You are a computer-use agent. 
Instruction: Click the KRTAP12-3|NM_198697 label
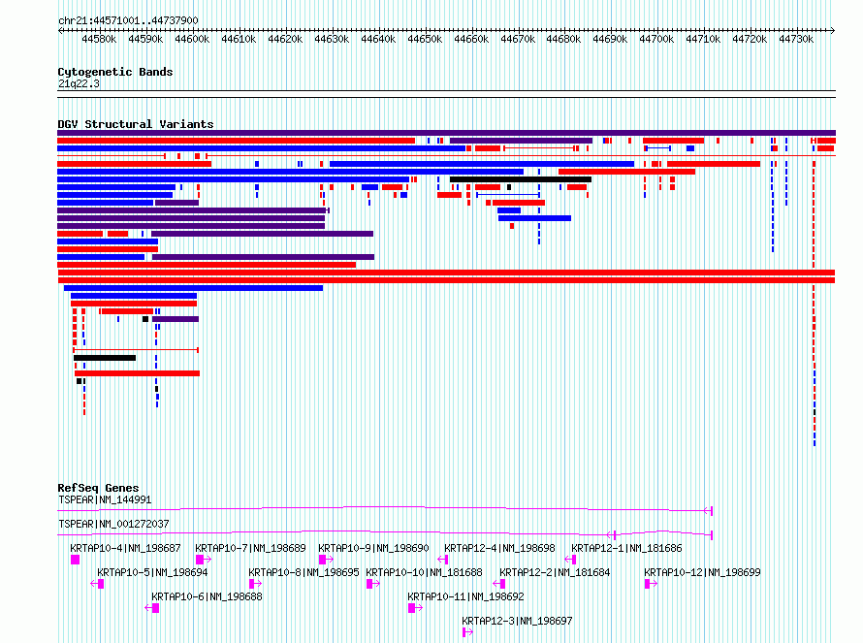pos(518,621)
